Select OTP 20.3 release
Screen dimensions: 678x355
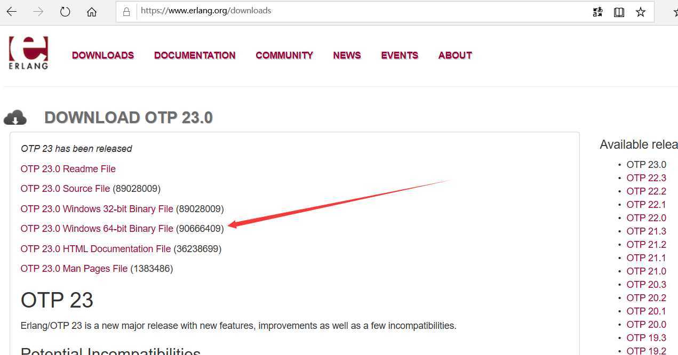pos(647,285)
